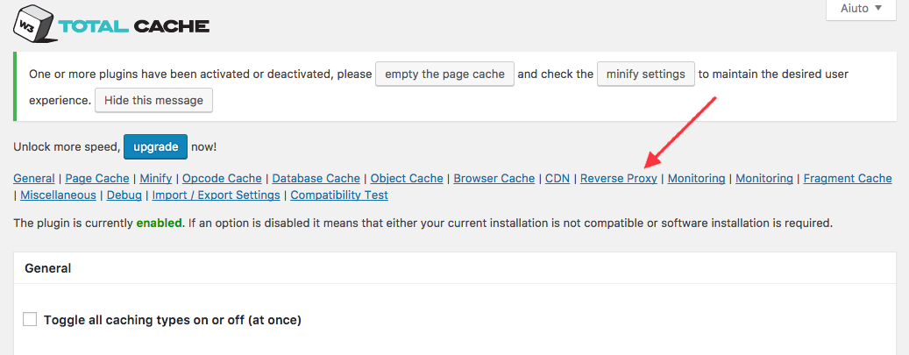Click the W3 Total Cache logo
Viewport: 909px width, 355px height.
(x=110, y=24)
